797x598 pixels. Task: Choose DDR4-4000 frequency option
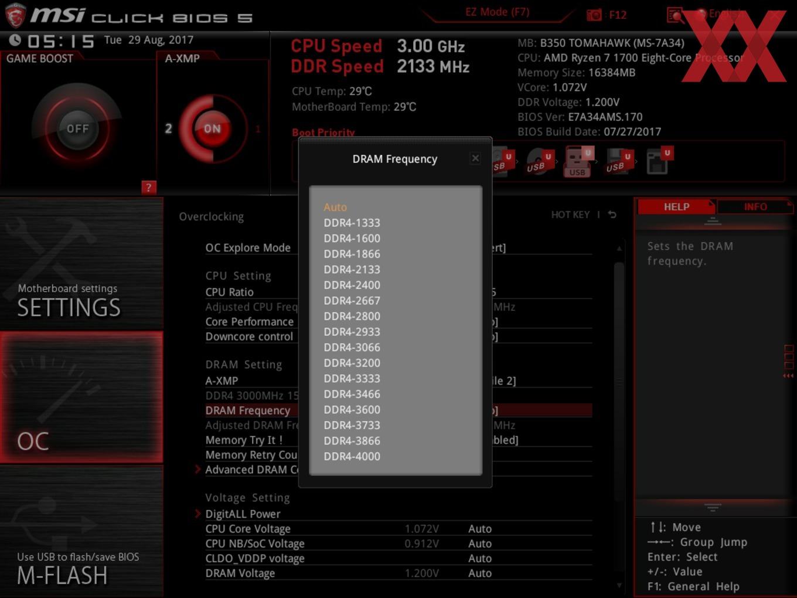(x=352, y=456)
